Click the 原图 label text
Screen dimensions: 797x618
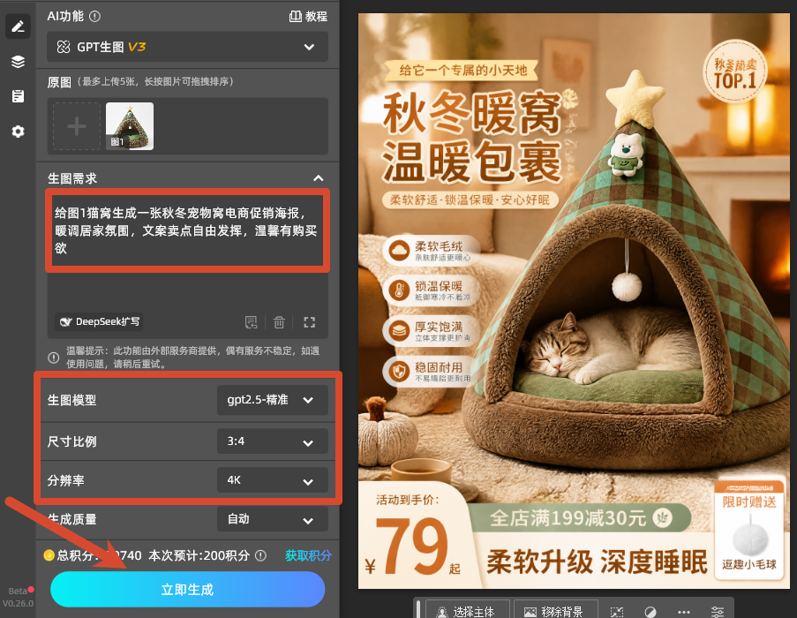(59, 82)
